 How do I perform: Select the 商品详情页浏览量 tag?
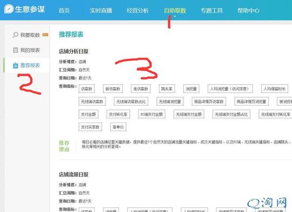click(251, 101)
